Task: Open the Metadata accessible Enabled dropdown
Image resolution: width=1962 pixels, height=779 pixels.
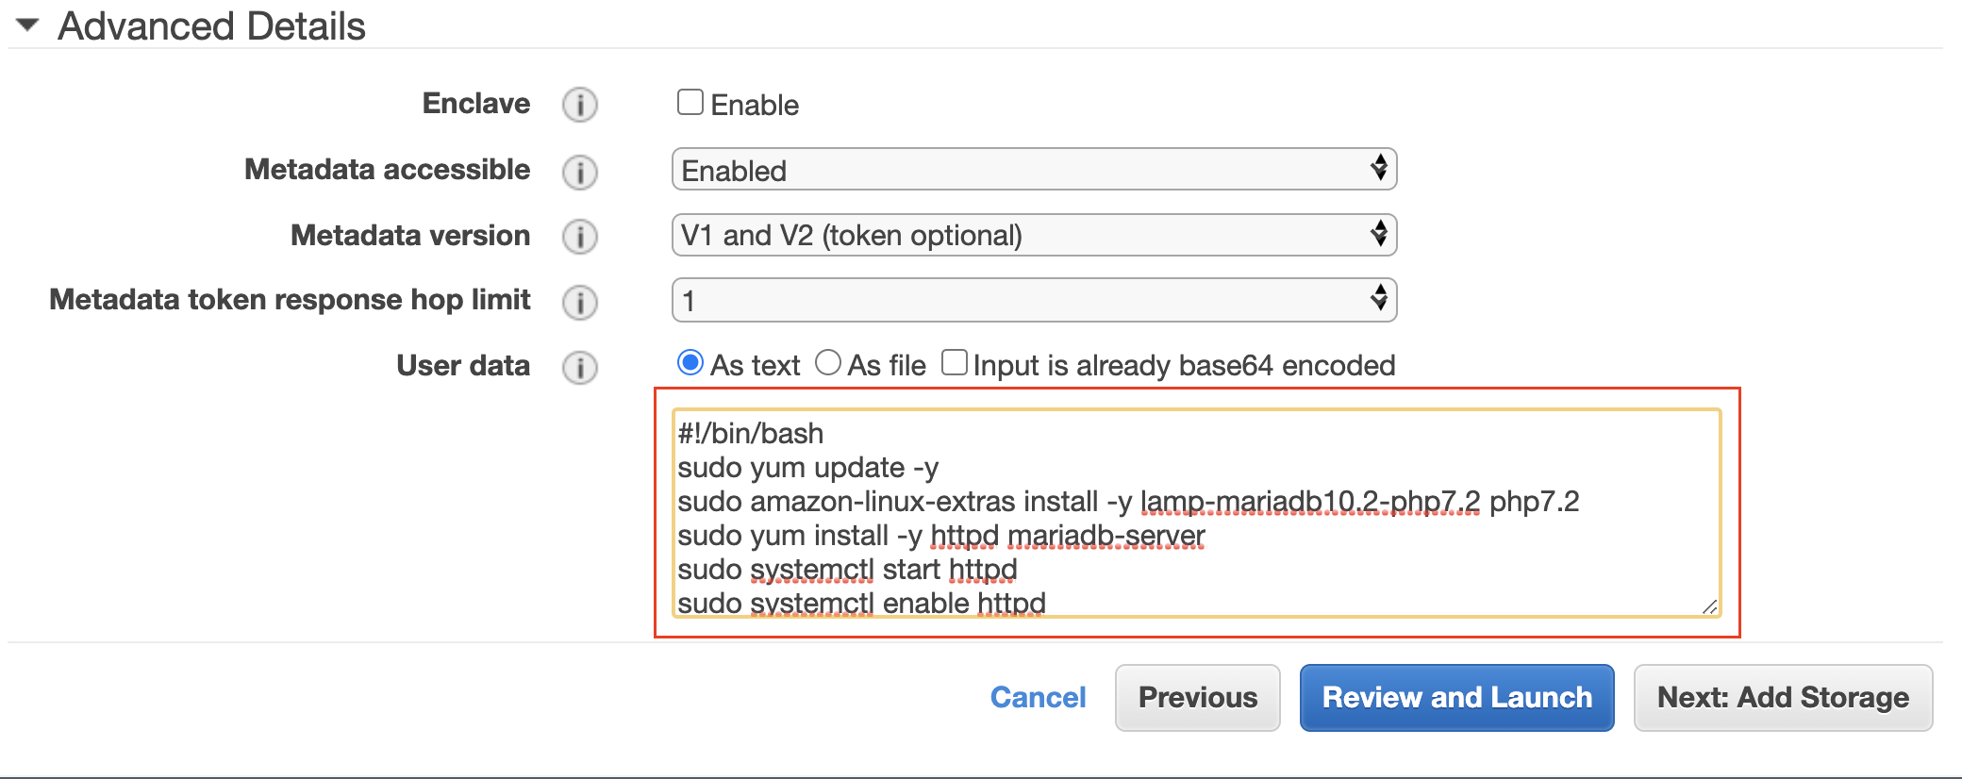Action: 1034,170
